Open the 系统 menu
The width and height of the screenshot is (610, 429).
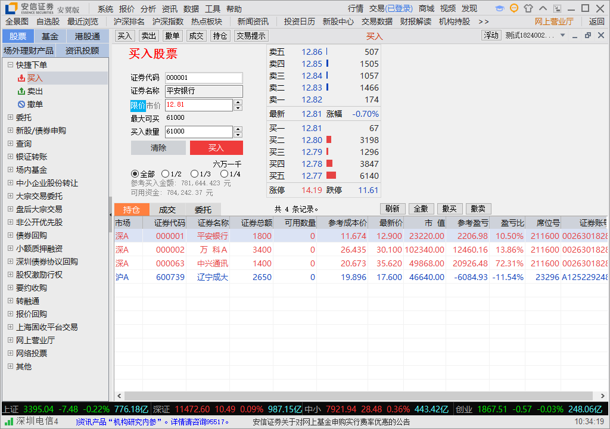click(105, 9)
